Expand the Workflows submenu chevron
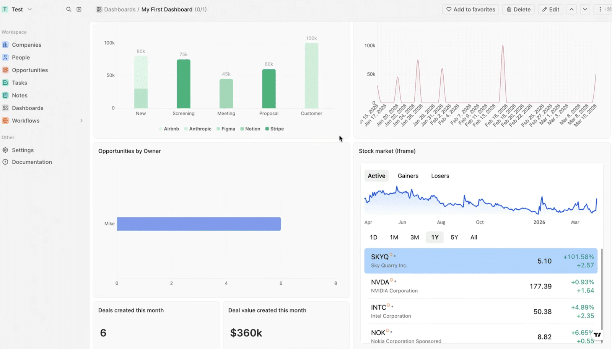The height and width of the screenshot is (349, 612). (81, 121)
